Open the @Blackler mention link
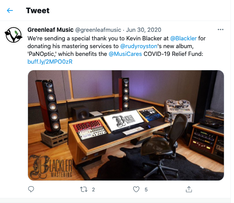 pyautogui.click(x=183, y=38)
